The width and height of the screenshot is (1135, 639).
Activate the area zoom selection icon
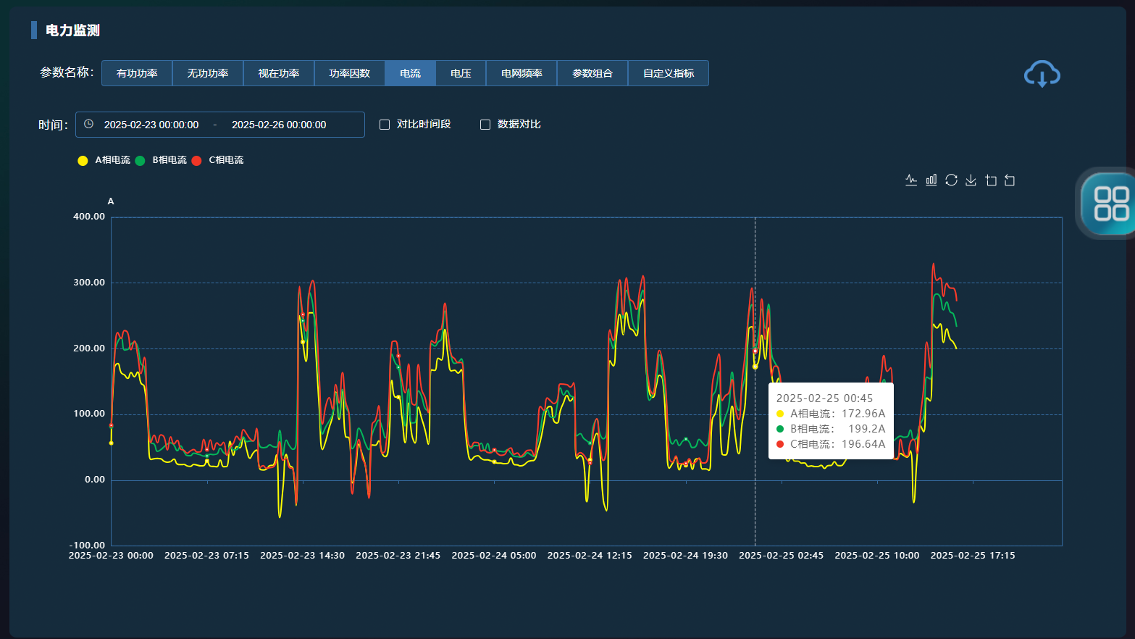pos(991,180)
